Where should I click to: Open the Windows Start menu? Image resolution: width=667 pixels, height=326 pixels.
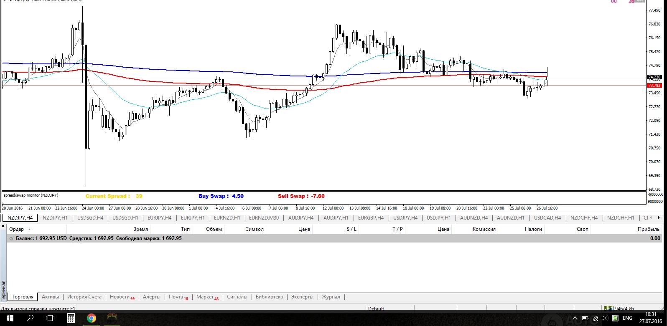(x=9, y=318)
